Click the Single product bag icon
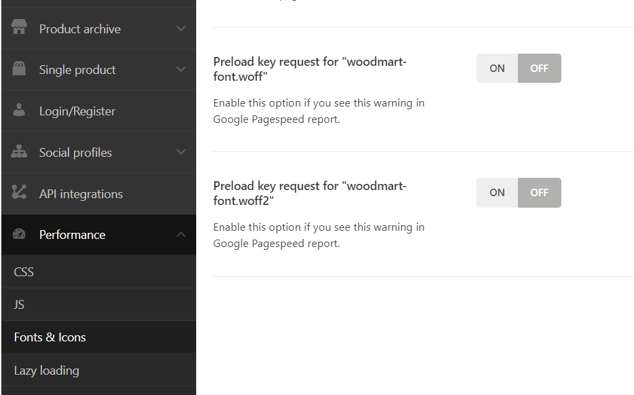This screenshot has height=395, width=634. (x=19, y=69)
